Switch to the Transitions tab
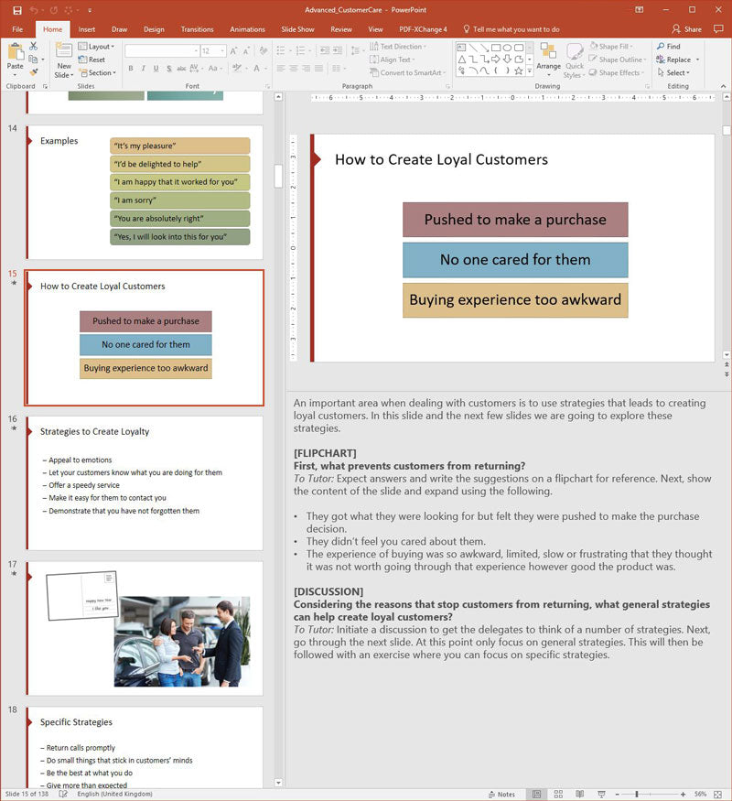The width and height of the screenshot is (732, 801). coord(197,29)
